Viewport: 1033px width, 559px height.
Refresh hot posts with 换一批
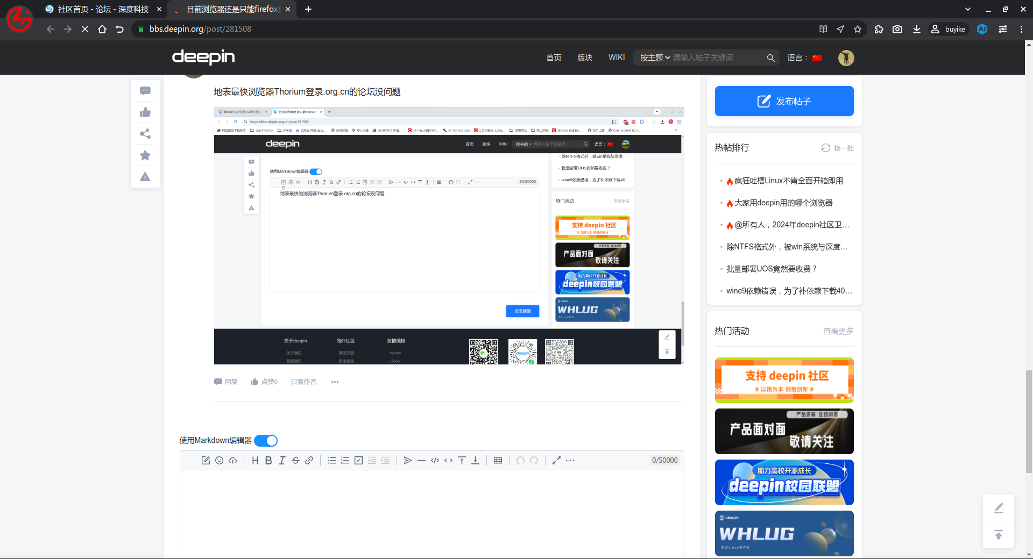(838, 148)
